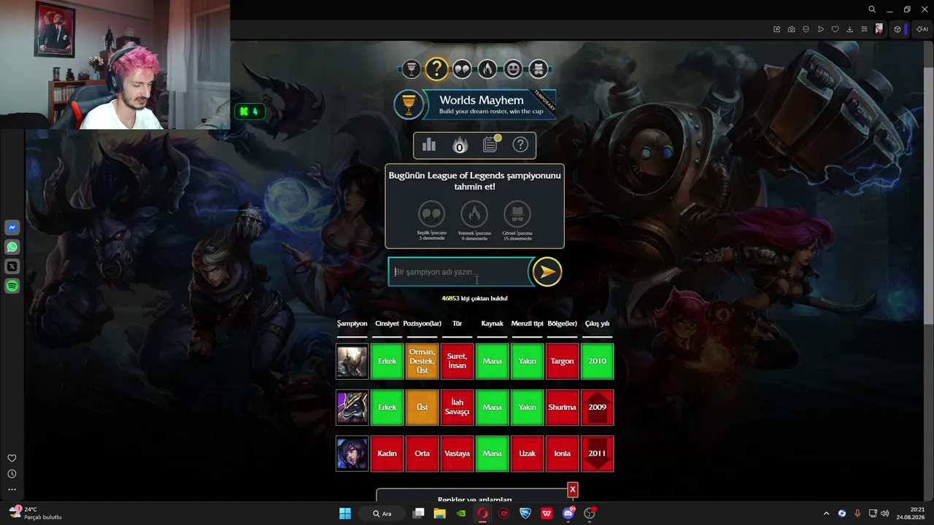This screenshot has width=934, height=525.
Task: Open the clock and date 24.08.2026
Action: pyautogui.click(x=911, y=513)
